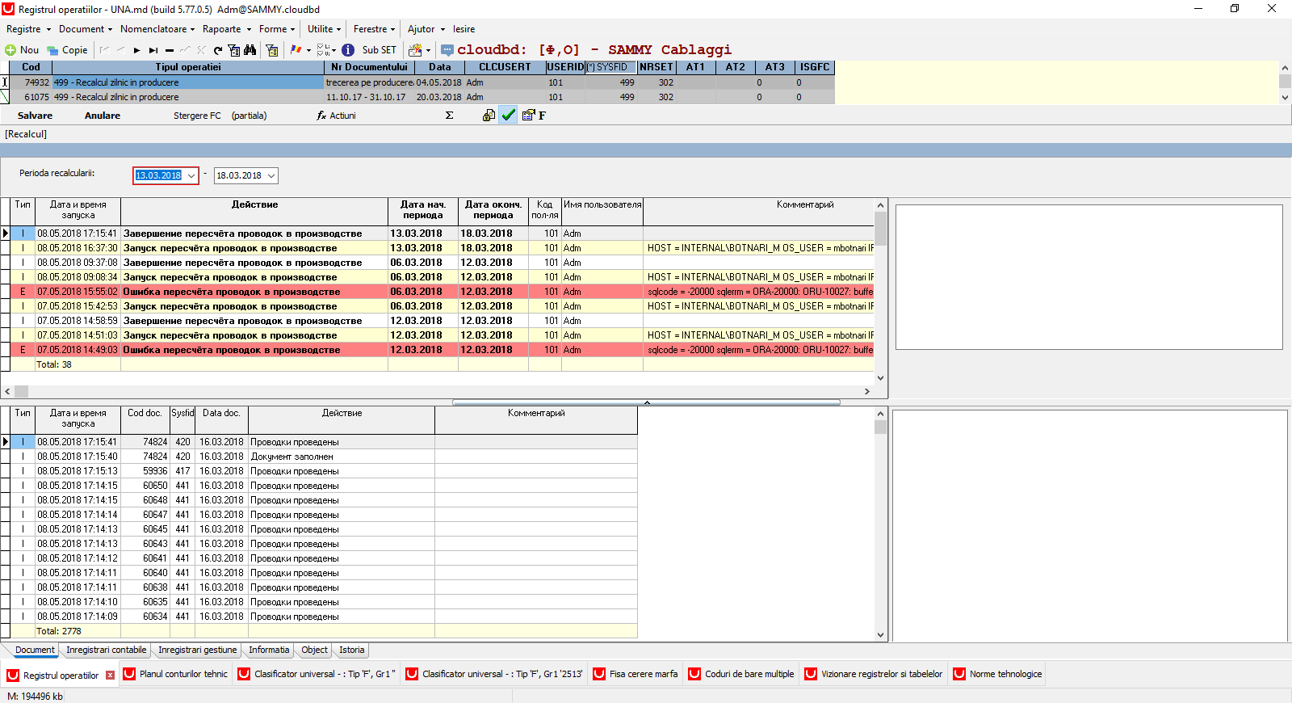Open the Utilite menu
Screen dimensions: 1292x703
(x=324, y=29)
